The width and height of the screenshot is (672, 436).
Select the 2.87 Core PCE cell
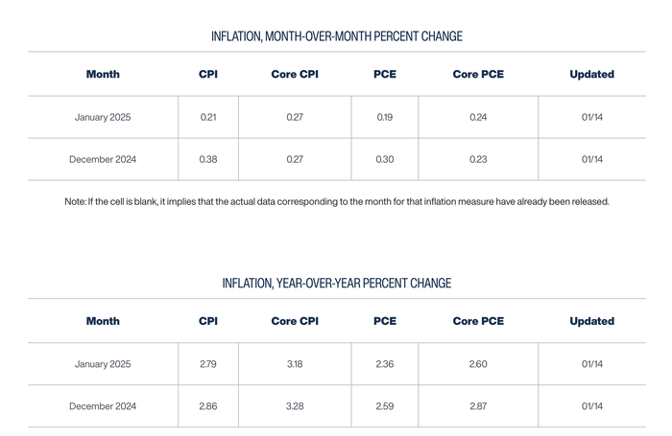[478, 406]
